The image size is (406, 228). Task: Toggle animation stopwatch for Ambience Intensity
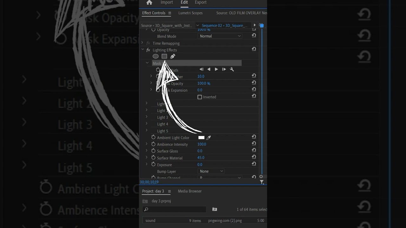154,144
